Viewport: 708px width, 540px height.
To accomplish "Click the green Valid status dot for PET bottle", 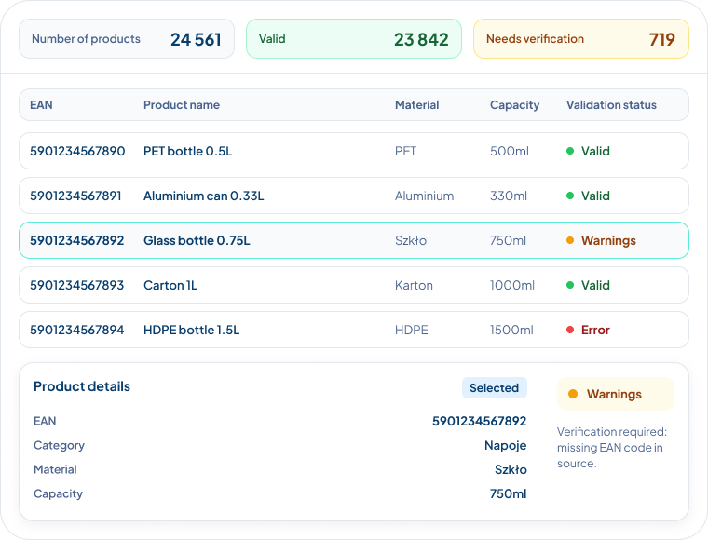I will coord(570,151).
